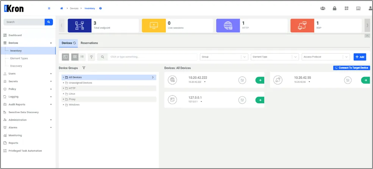Click the filter clear icon in toolbar
This screenshot has width=373, height=169.
[91, 57]
